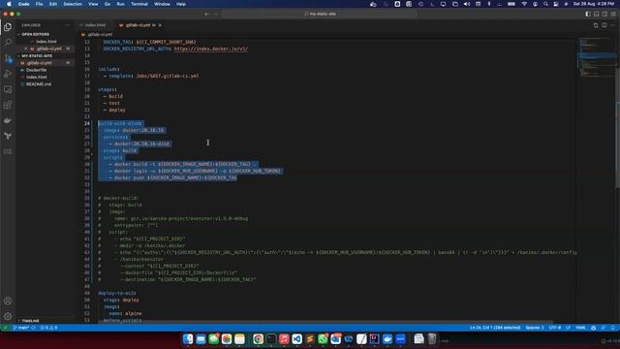620x349 pixels.
Task: Close .gitlab-ci.yml in Open Editors list
Action: click(x=26, y=48)
